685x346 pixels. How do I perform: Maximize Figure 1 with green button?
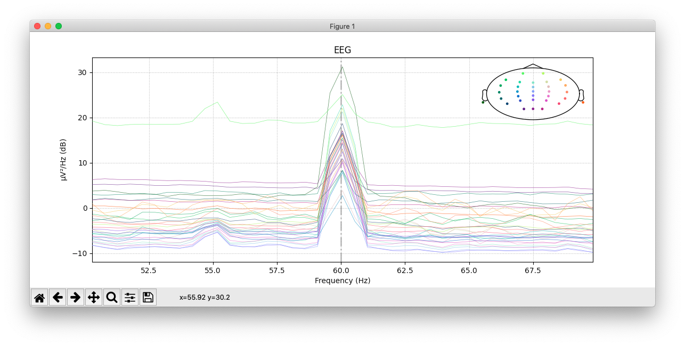pyautogui.click(x=59, y=26)
